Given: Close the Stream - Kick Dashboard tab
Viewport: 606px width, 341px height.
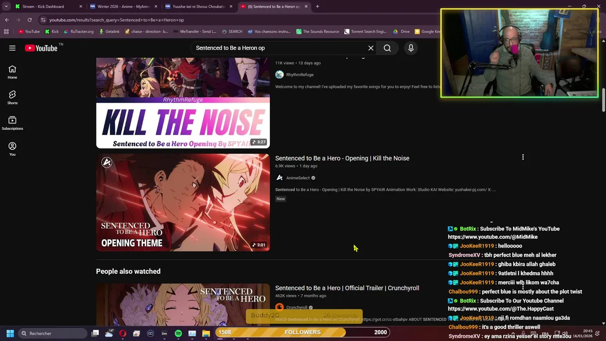Looking at the screenshot, I should pyautogui.click(x=80, y=7).
